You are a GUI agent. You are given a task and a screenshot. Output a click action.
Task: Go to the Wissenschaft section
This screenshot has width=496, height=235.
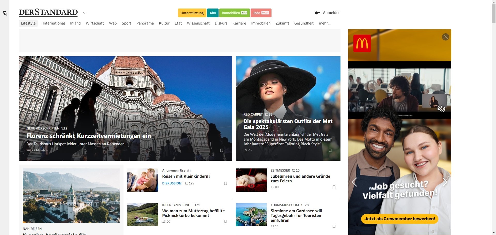(x=198, y=23)
